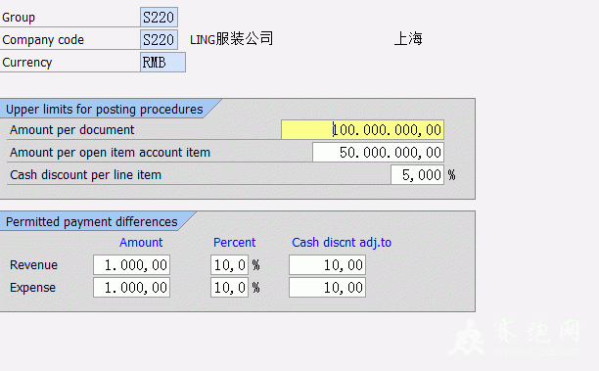Click the Revenue Amount field

tap(131, 264)
